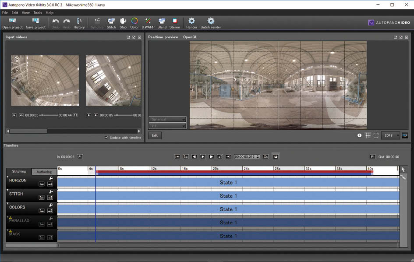The width and height of the screenshot is (414, 262).
Task: Mute audio of first input video
Action: click(x=21, y=115)
